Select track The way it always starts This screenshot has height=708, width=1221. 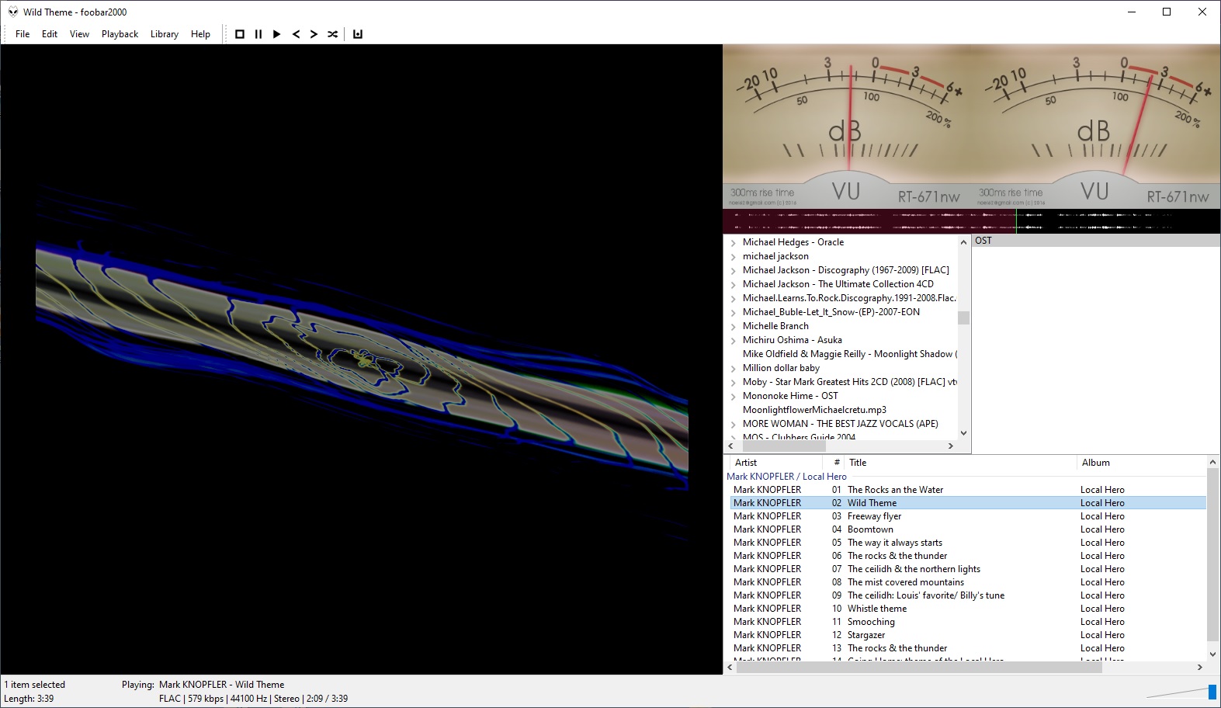968,543
